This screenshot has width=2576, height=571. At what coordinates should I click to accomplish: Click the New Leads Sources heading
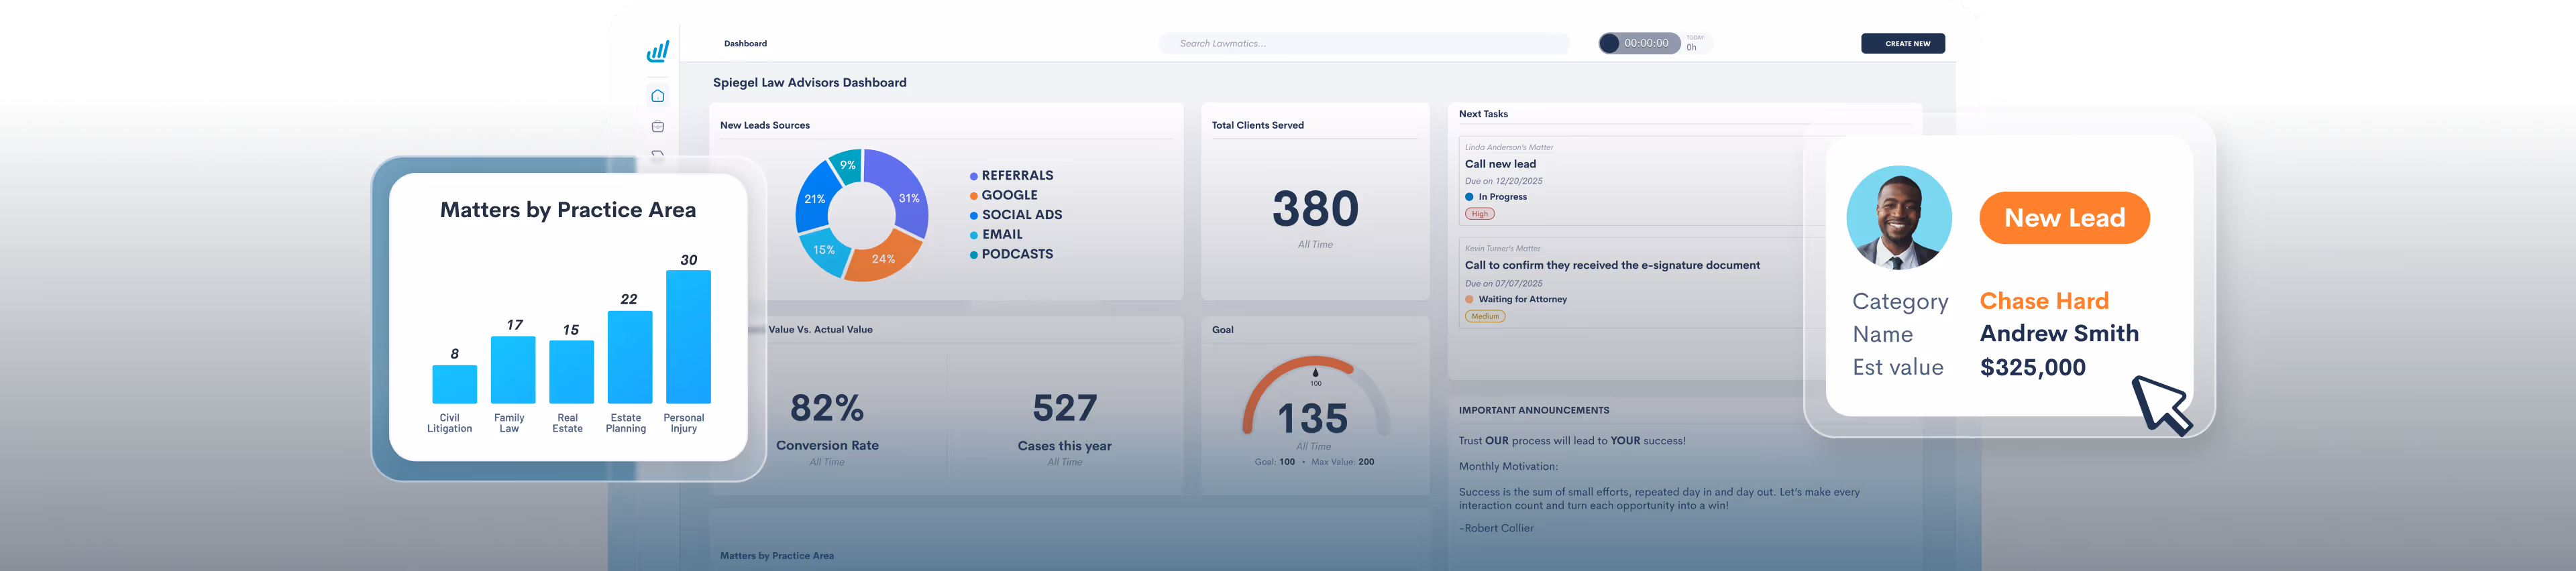pos(765,125)
